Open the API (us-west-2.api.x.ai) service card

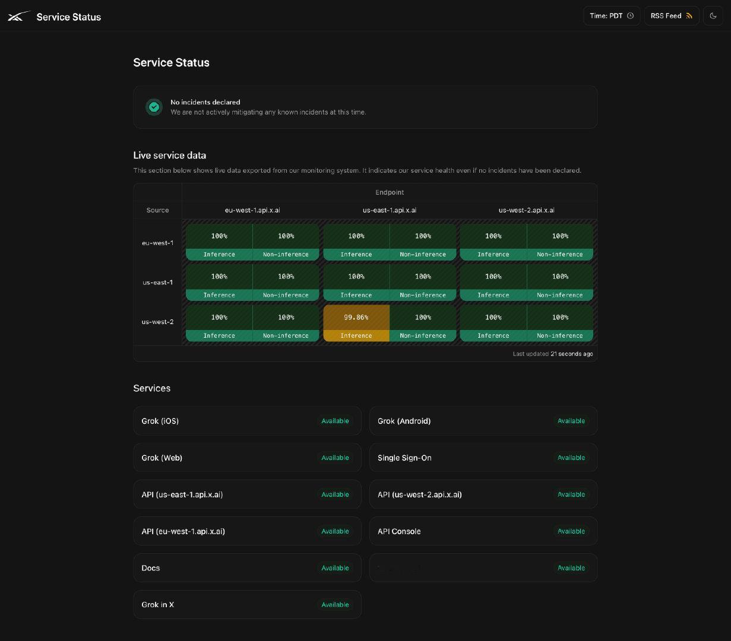pyautogui.click(x=483, y=494)
